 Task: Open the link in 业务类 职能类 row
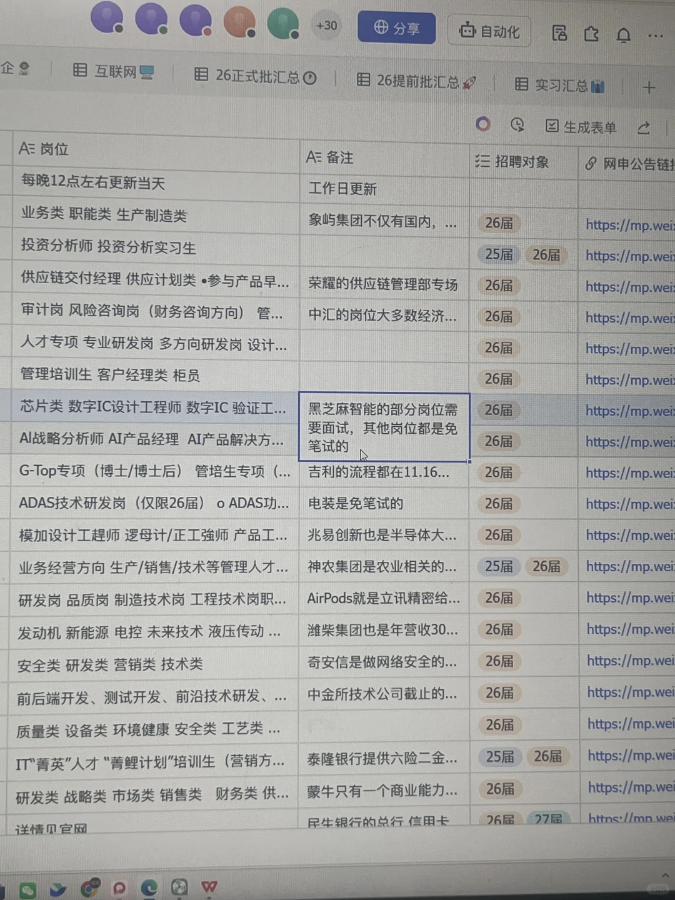click(x=629, y=225)
